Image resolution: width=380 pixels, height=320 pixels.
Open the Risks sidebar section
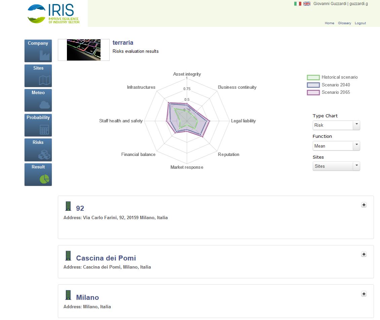tap(38, 150)
